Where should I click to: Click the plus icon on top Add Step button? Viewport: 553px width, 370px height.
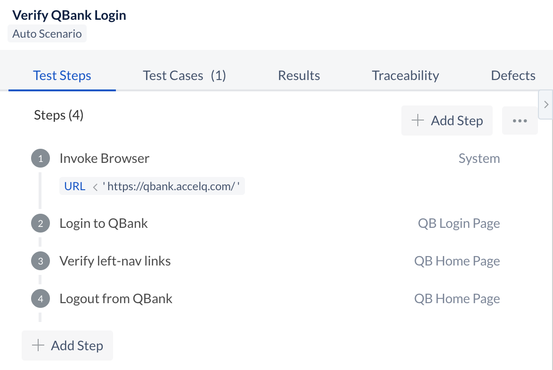[x=417, y=121]
